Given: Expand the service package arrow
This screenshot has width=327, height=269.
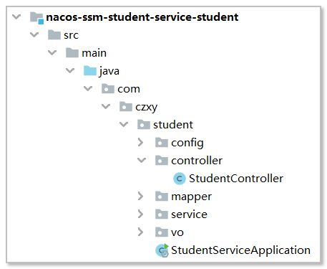Looking at the screenshot, I should pyautogui.click(x=140, y=214).
